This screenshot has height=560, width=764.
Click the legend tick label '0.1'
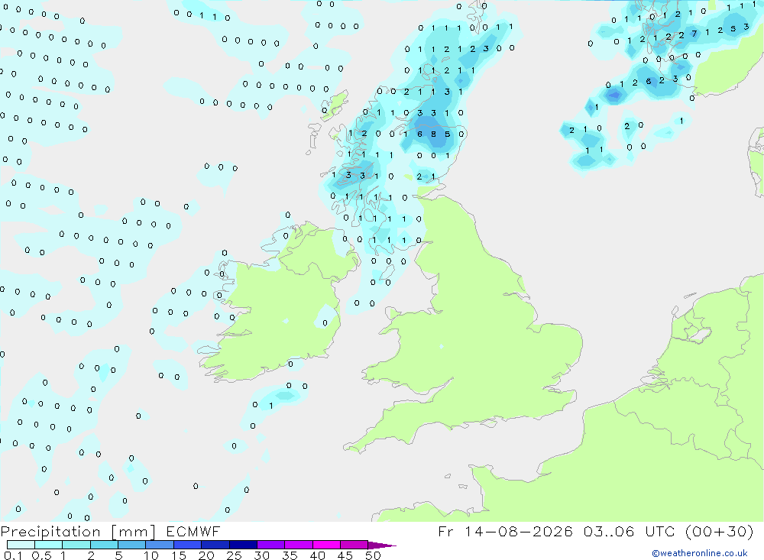pos(13,555)
